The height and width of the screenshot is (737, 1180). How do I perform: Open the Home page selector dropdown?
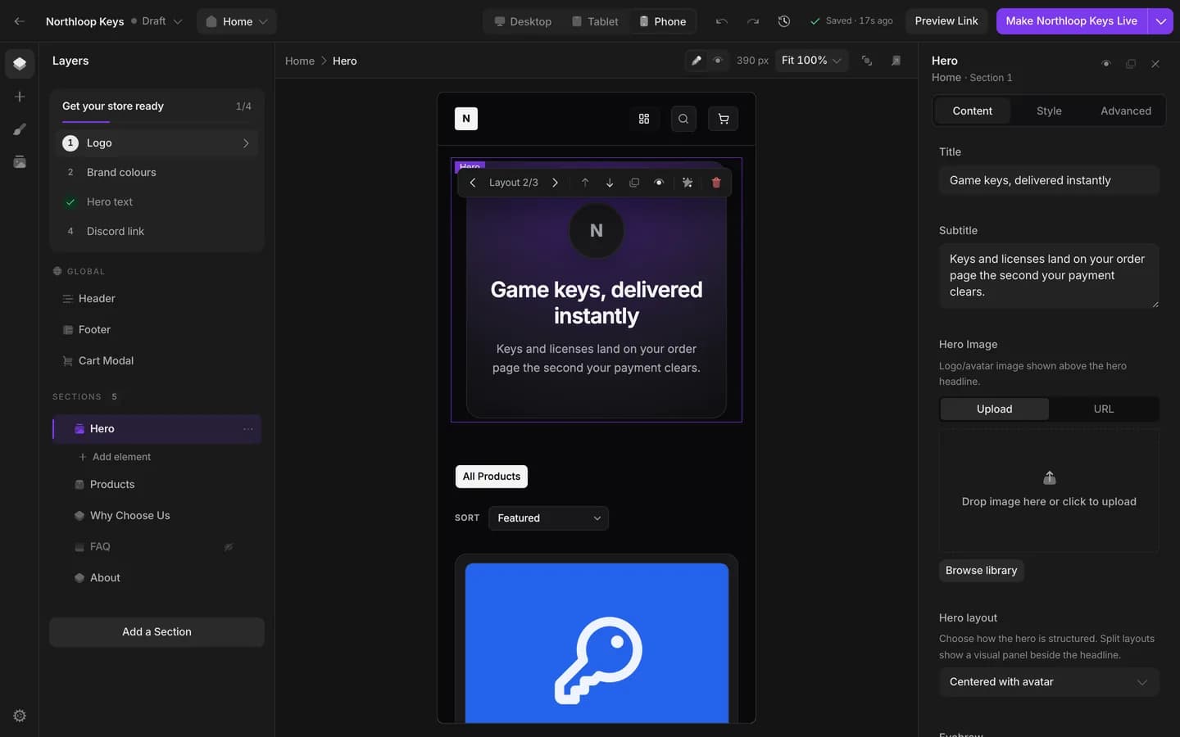pyautogui.click(x=237, y=21)
